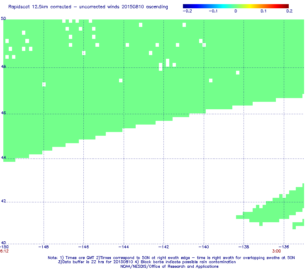Click the longitude -144 axis label
307x269 pixels.
pos(124,247)
